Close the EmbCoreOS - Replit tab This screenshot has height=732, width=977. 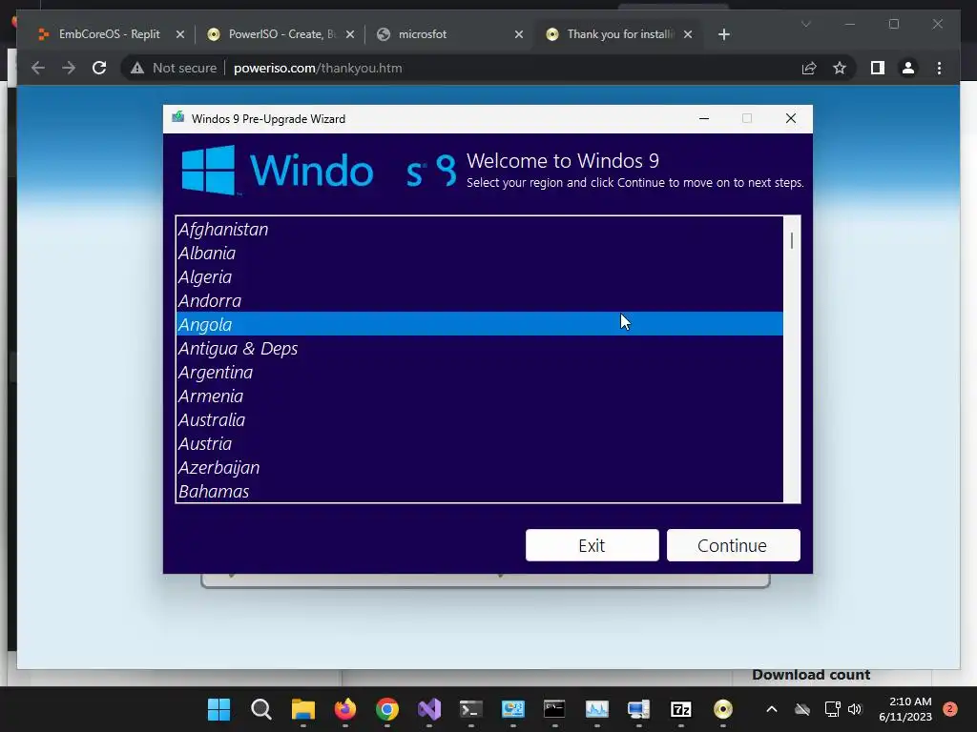tap(180, 34)
